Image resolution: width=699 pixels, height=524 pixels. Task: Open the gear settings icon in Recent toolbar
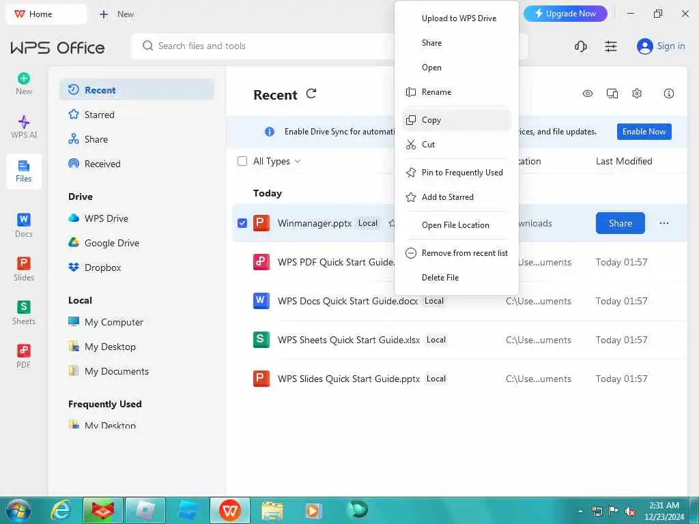(x=637, y=93)
